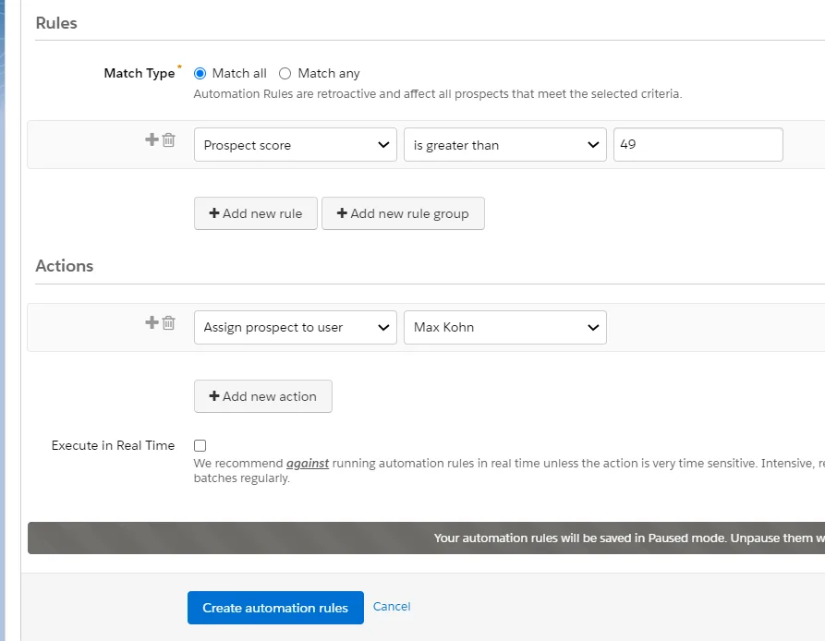Image resolution: width=825 pixels, height=641 pixels.
Task: Enable the Execute in Real Time checkbox
Action: [200, 445]
